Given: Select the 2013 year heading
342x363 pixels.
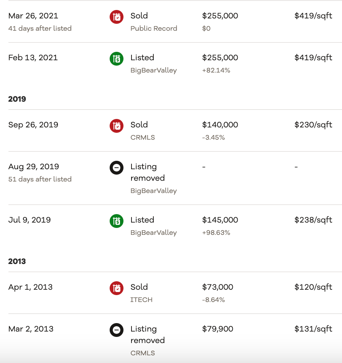Looking at the screenshot, I should [x=17, y=261].
